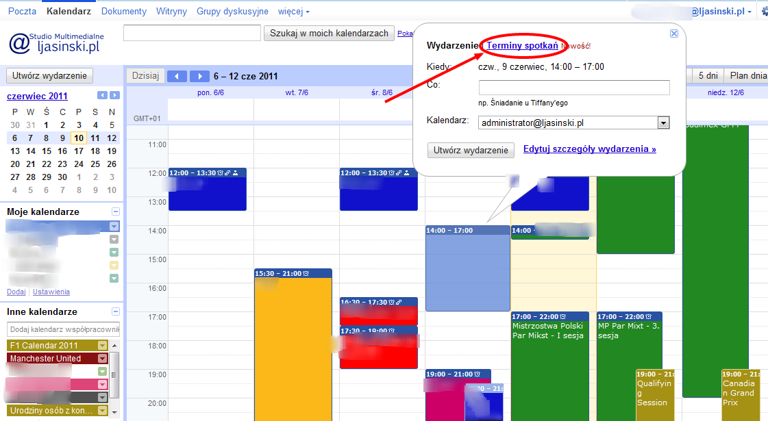Open the Manchester United calendar options arrow
This screenshot has width=768, height=421.
pos(102,358)
